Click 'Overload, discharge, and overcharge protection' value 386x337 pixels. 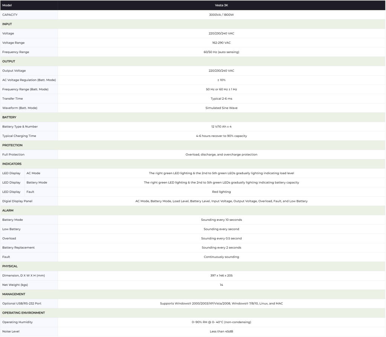[221, 155]
